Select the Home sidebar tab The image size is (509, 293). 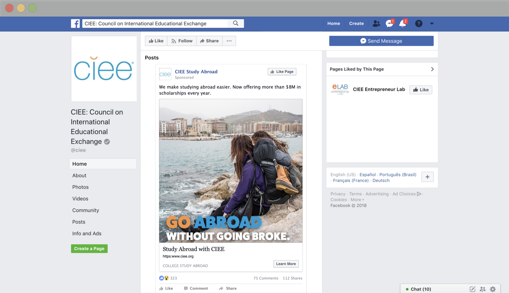coord(103,164)
